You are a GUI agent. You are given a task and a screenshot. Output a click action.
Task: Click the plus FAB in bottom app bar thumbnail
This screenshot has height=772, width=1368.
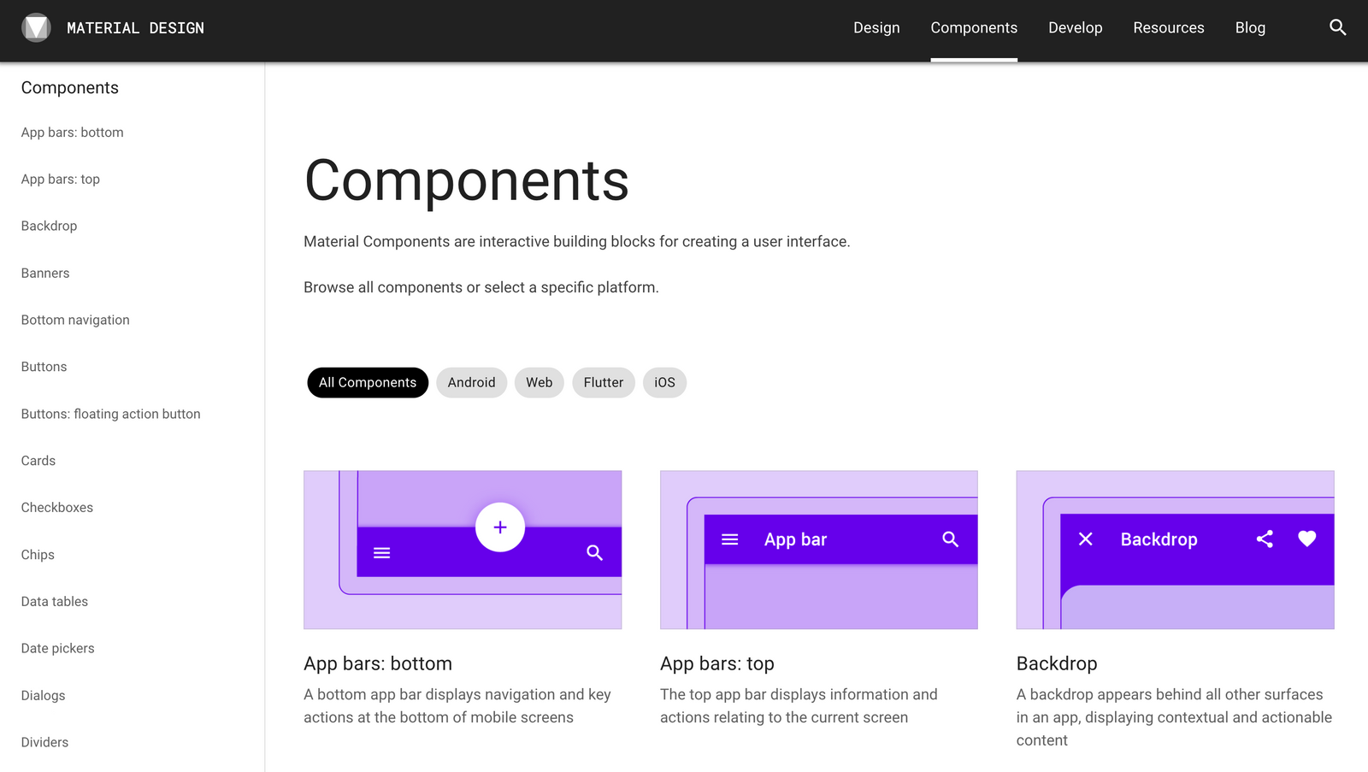click(500, 527)
